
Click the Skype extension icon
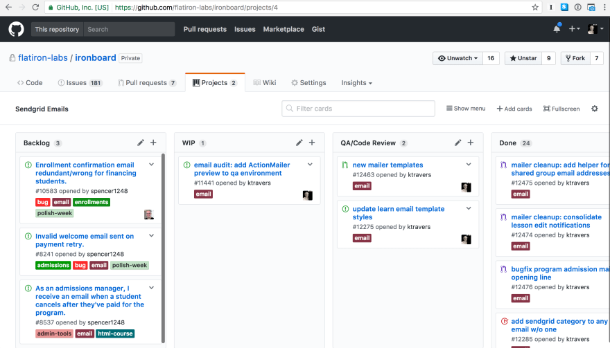[564, 7]
